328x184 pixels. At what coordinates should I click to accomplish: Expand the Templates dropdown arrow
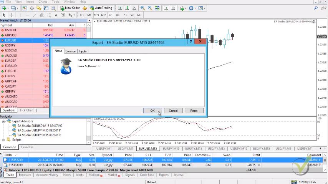pos(204,8)
